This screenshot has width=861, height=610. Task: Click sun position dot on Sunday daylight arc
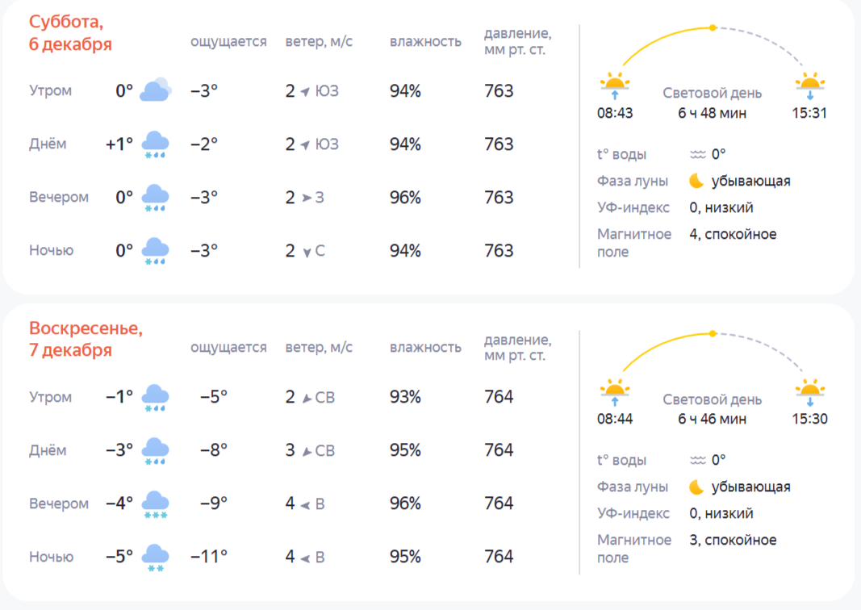pyautogui.click(x=713, y=333)
